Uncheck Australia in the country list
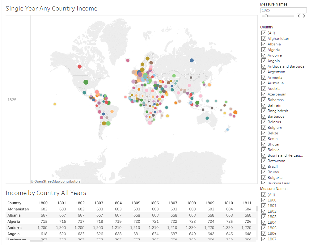 click(264, 83)
